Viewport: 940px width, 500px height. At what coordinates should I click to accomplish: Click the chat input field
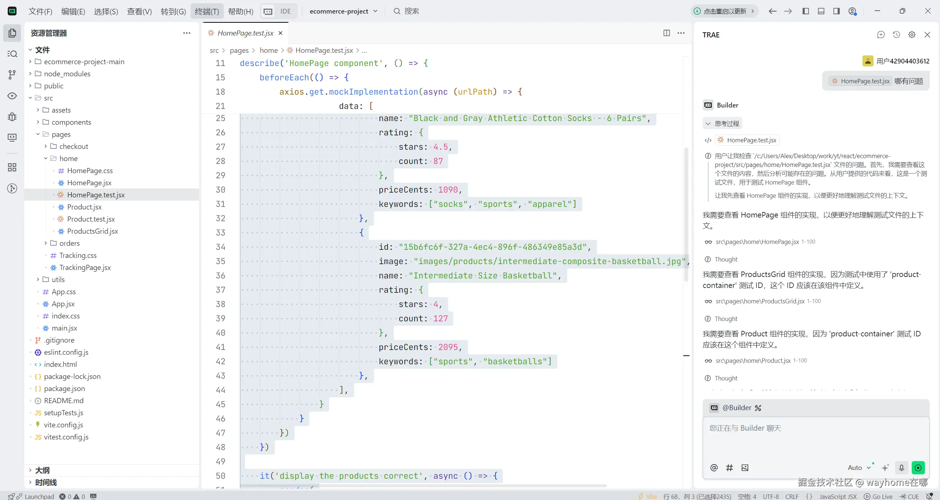815,438
